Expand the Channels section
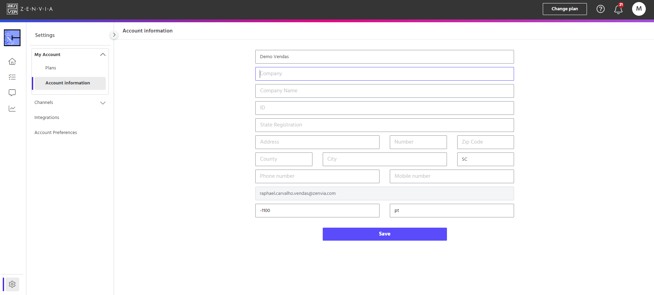This screenshot has width=654, height=295. coord(103,103)
